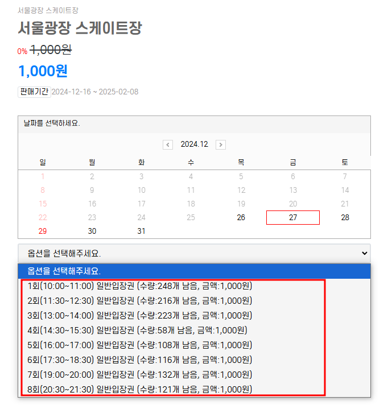
Task: Click the disabled date 14
Action: [345, 190]
